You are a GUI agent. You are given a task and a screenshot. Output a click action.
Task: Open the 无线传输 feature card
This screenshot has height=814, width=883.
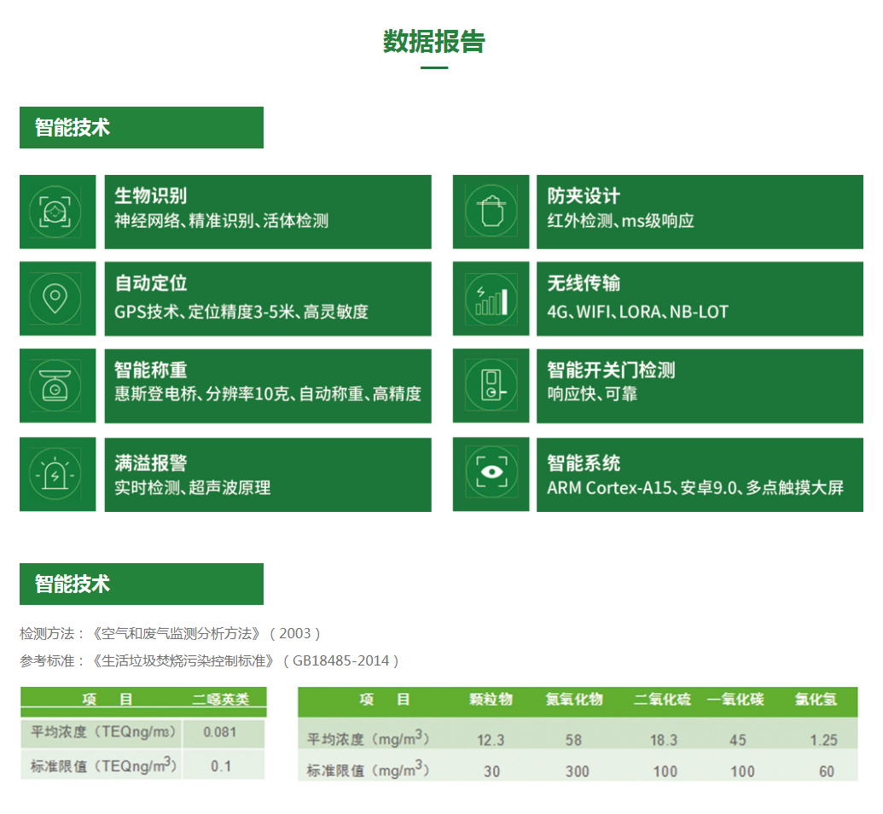click(700, 299)
